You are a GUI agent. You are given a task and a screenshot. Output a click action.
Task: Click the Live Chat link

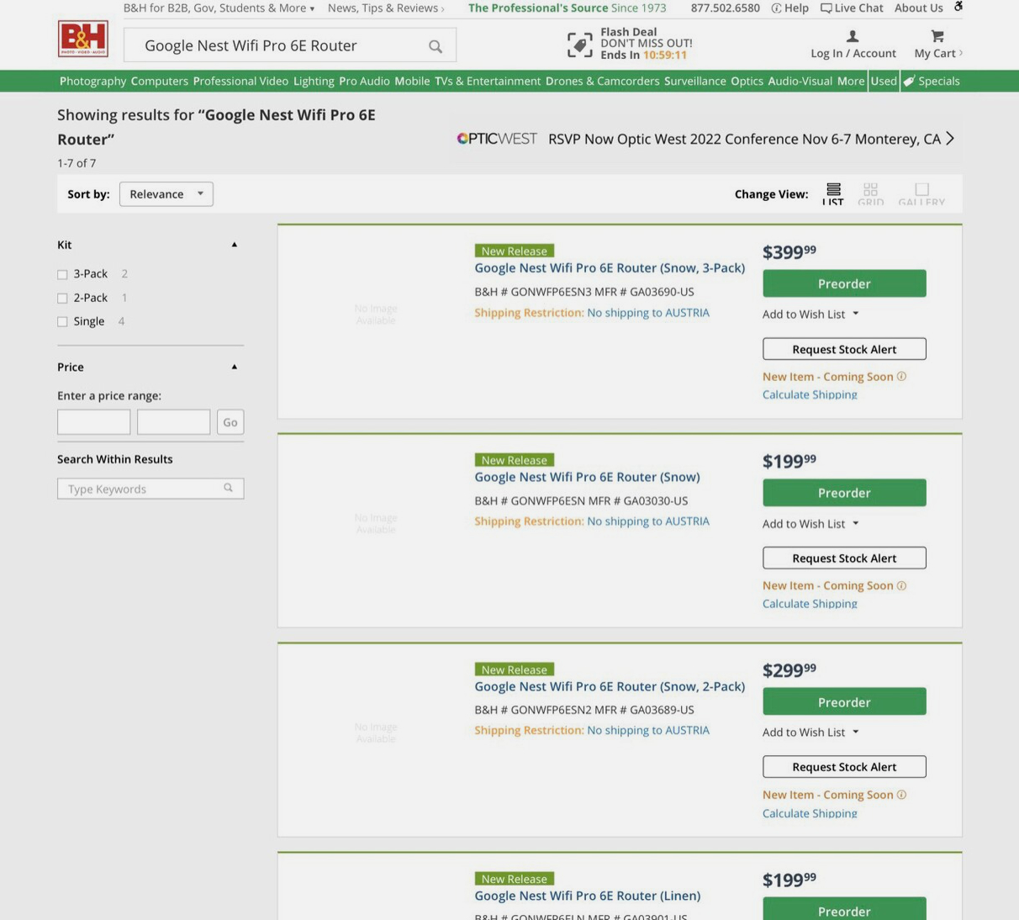point(852,8)
